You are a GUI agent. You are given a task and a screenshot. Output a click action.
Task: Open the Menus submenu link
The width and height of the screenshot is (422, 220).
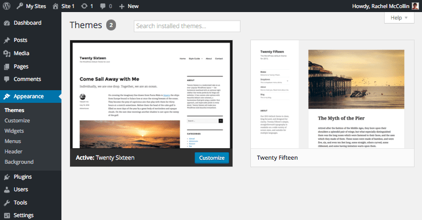[x=13, y=141]
